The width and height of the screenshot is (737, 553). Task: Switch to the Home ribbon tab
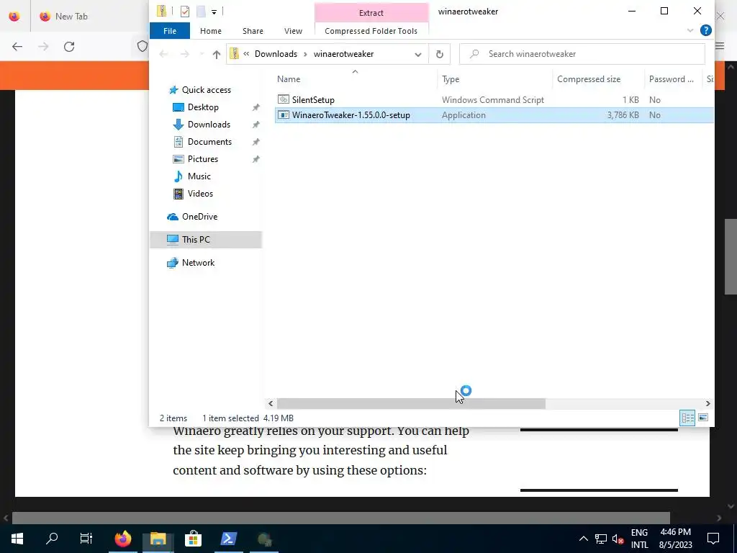[x=211, y=31]
